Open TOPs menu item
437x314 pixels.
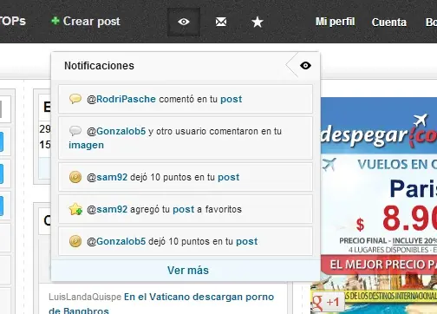(13, 21)
